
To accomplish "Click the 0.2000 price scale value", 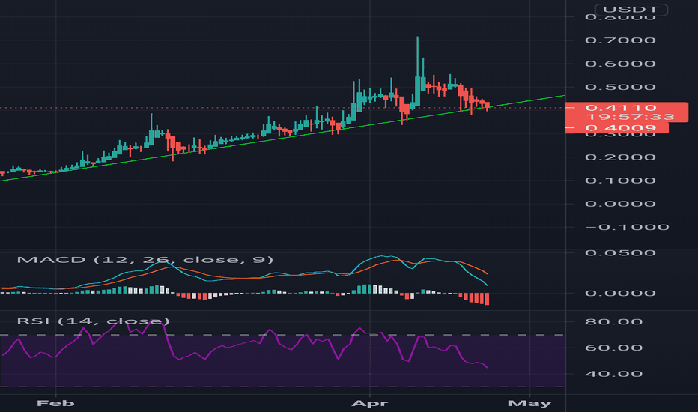I will (621, 157).
